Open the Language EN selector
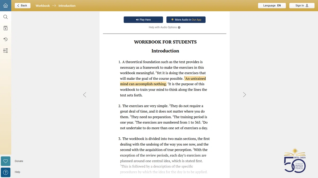The width and height of the screenshot is (318, 178). (x=272, y=6)
